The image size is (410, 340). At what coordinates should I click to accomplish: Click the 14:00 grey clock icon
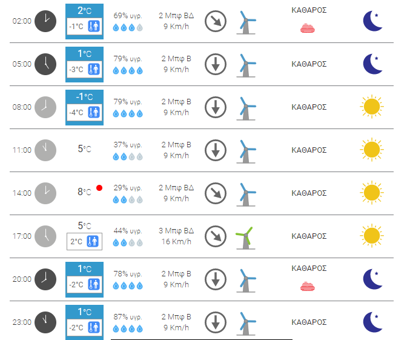(x=45, y=193)
